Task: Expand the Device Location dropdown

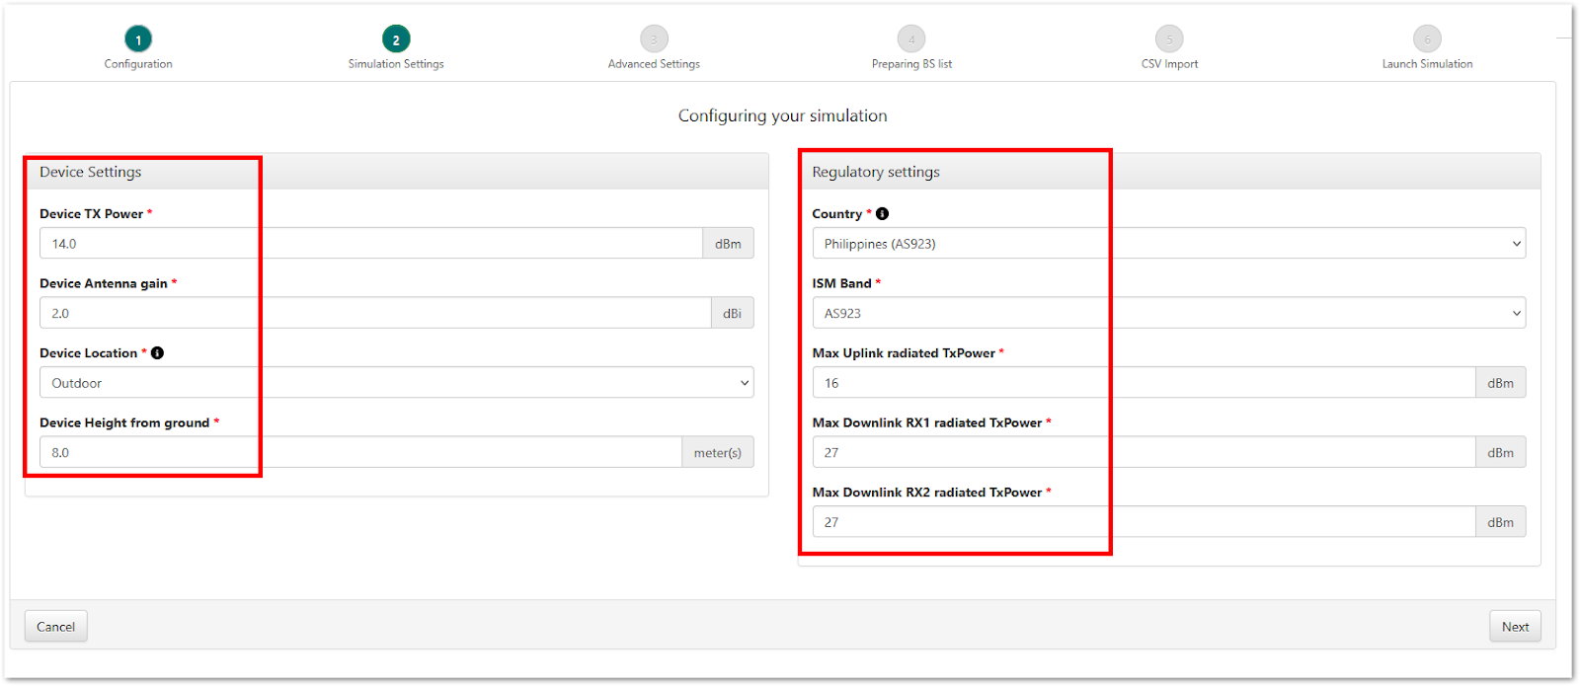Action: point(396,383)
